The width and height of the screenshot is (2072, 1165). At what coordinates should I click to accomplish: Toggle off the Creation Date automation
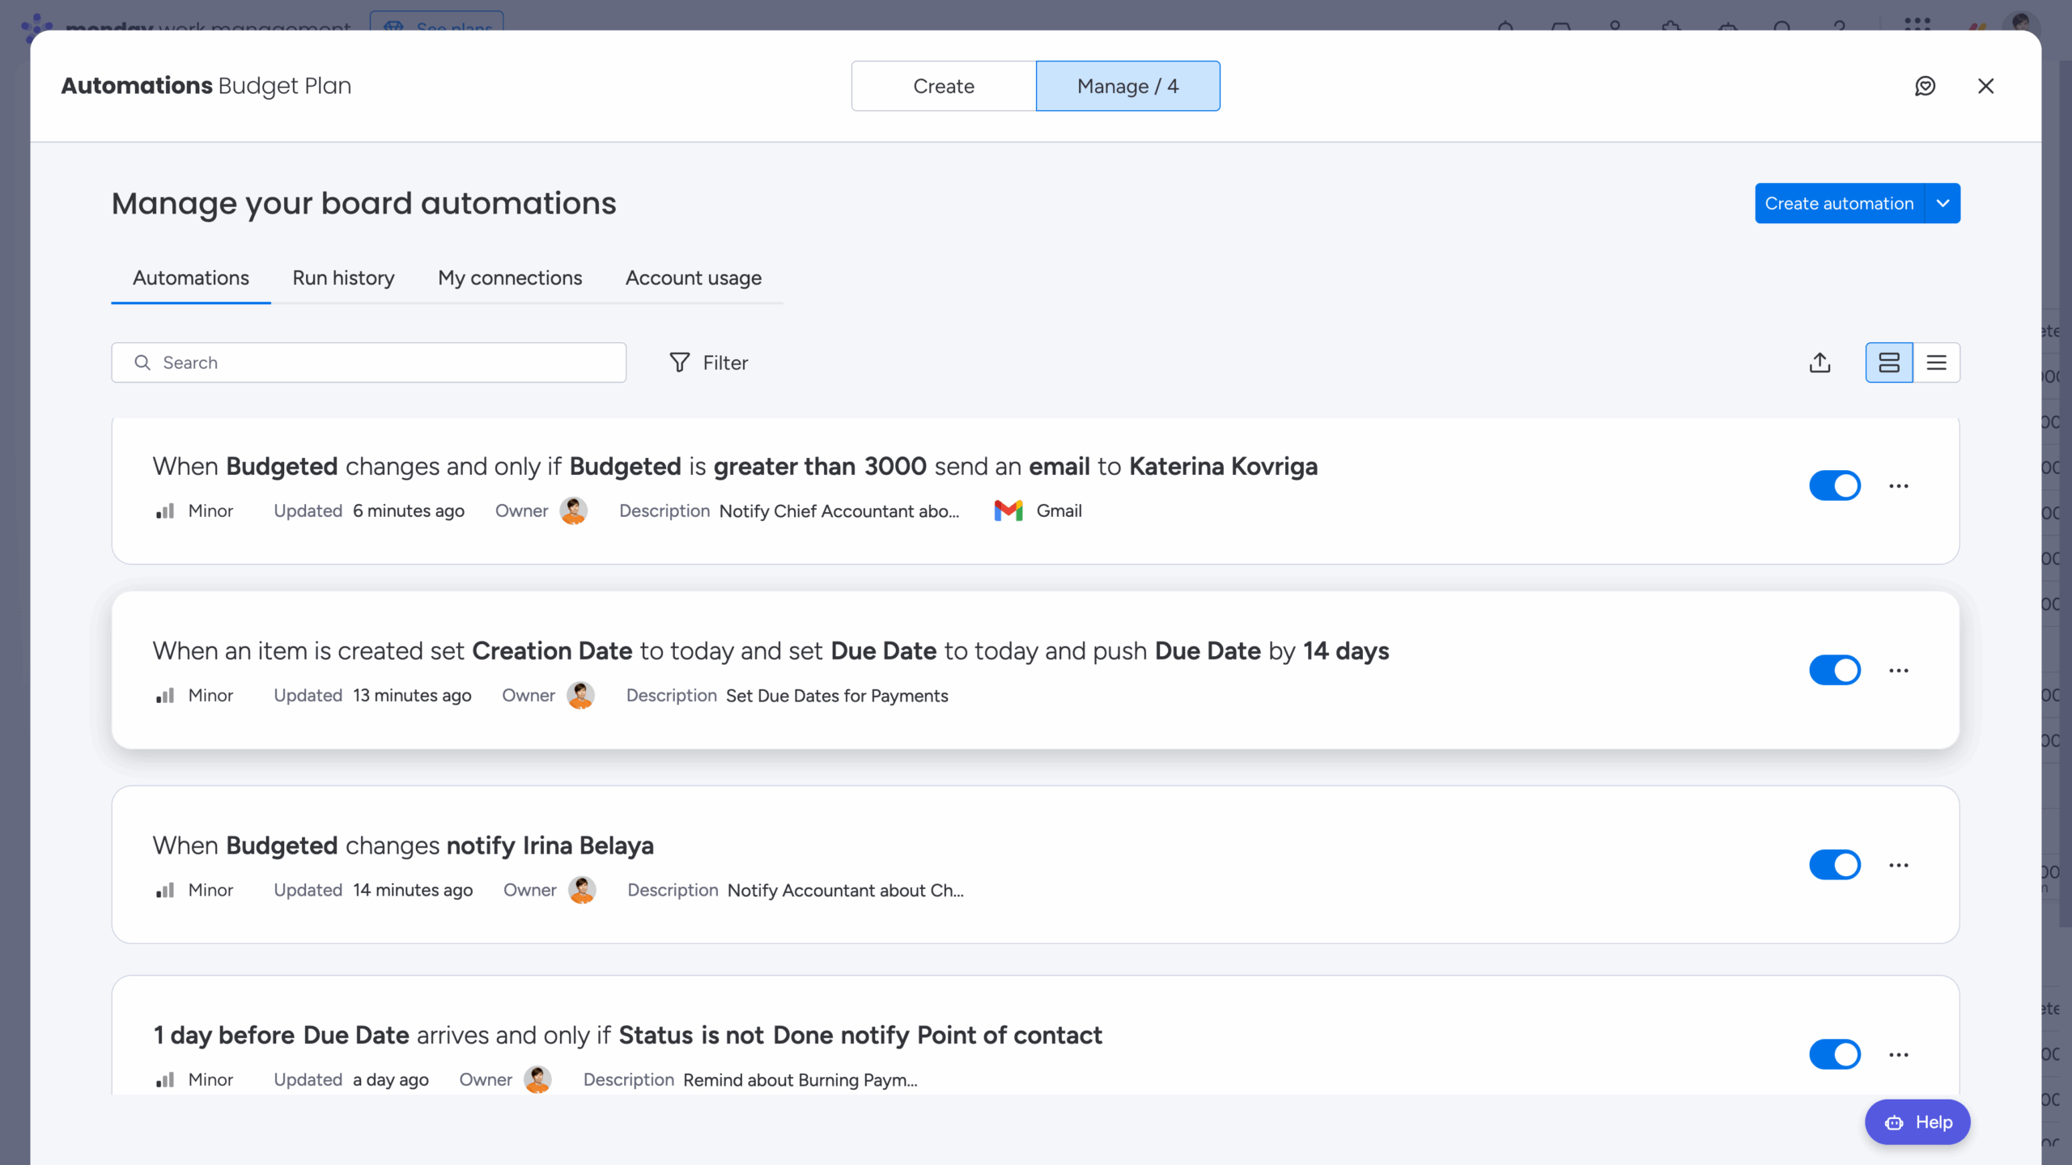coord(1835,670)
